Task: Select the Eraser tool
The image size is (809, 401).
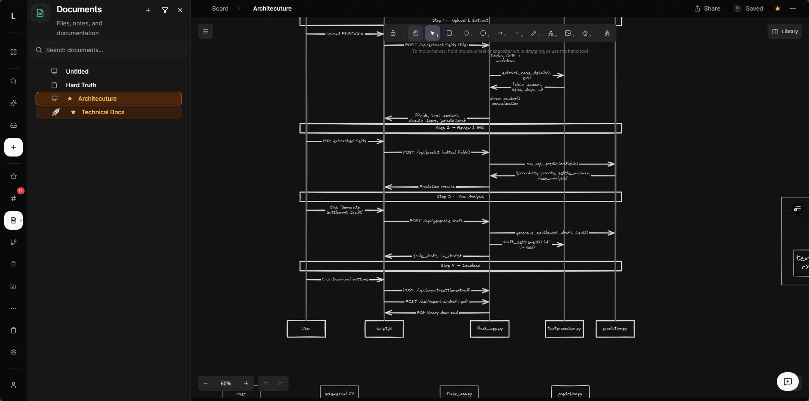Action: [586, 33]
